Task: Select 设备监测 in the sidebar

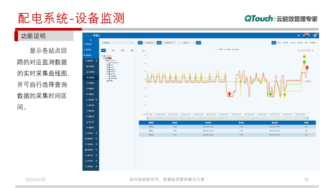Action: (x=91, y=78)
